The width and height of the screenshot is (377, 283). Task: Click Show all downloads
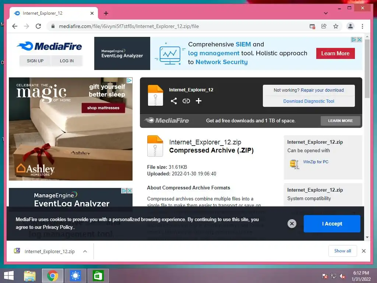[342, 251]
